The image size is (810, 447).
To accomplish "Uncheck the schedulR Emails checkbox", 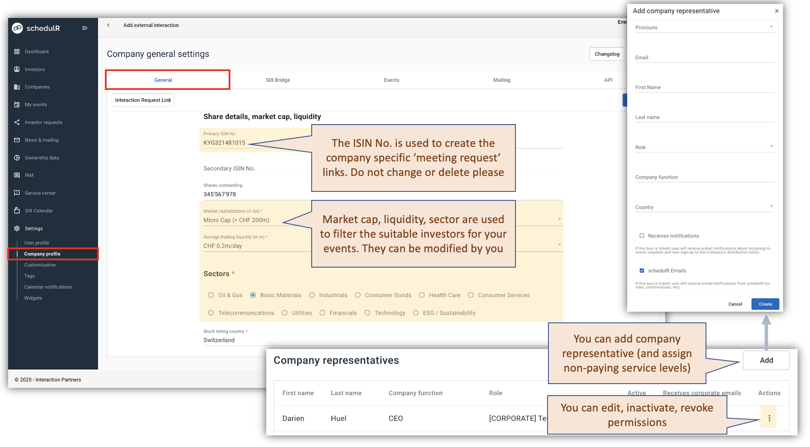I will click(642, 270).
